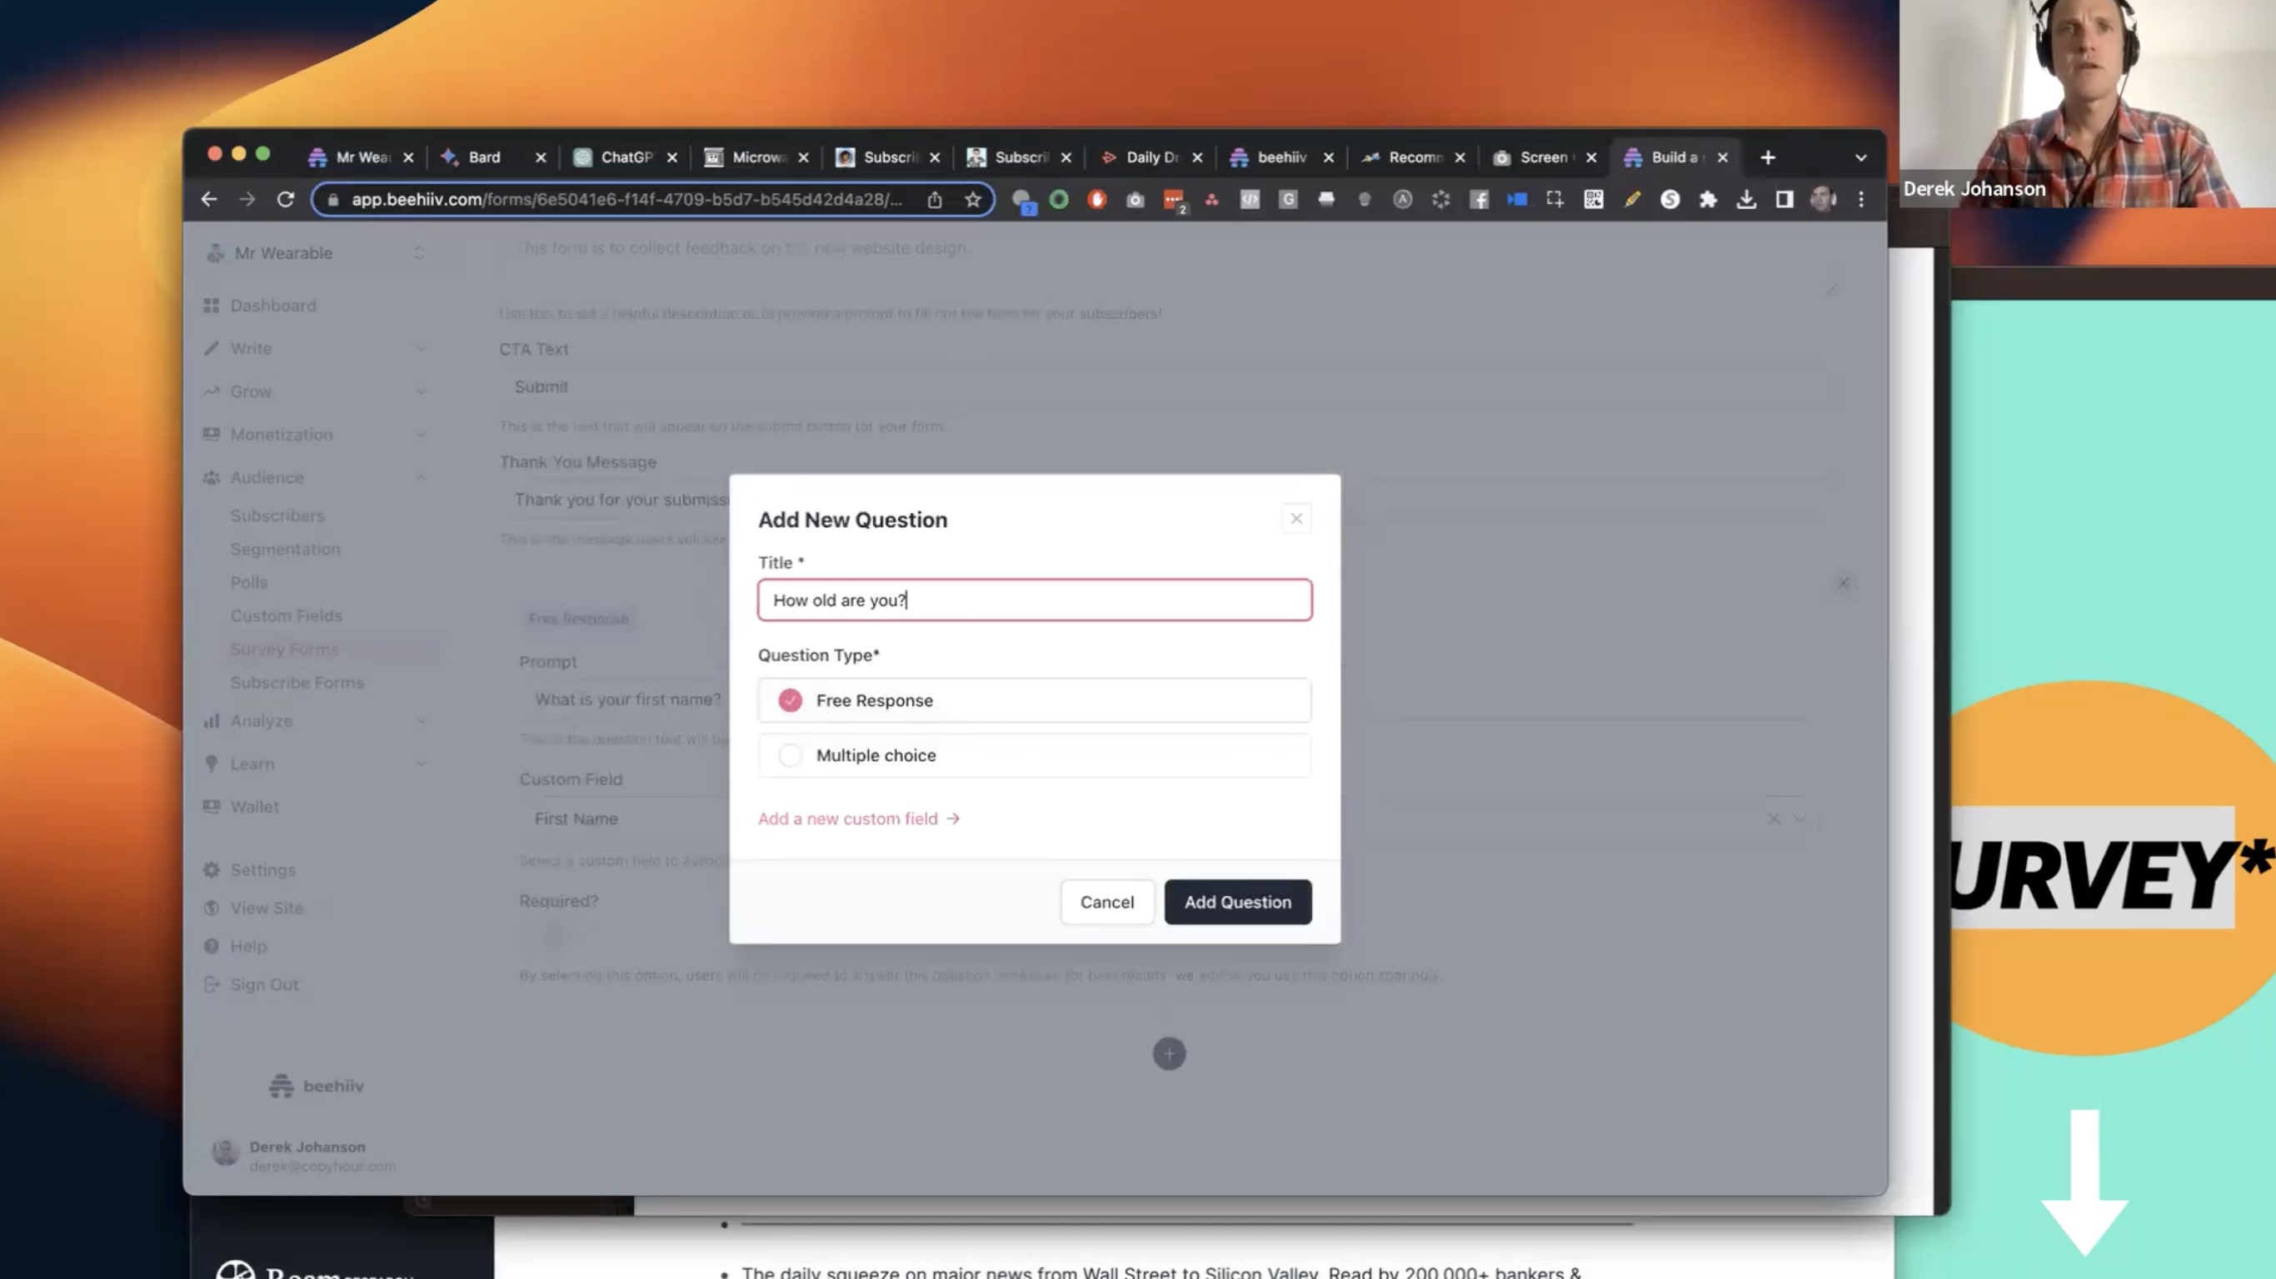Switch to the Bard tab
The height and width of the screenshot is (1279, 2276).
(483, 157)
